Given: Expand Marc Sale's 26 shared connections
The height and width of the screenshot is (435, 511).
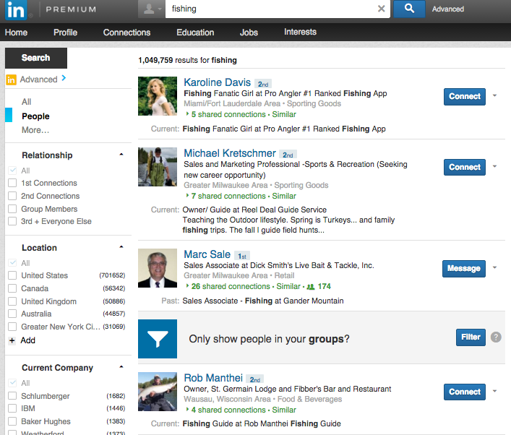Looking at the screenshot, I should point(187,285).
